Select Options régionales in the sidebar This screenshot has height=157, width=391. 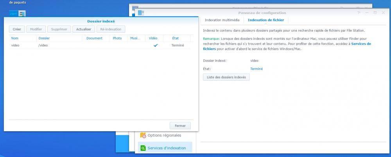pyautogui.click(x=164, y=136)
